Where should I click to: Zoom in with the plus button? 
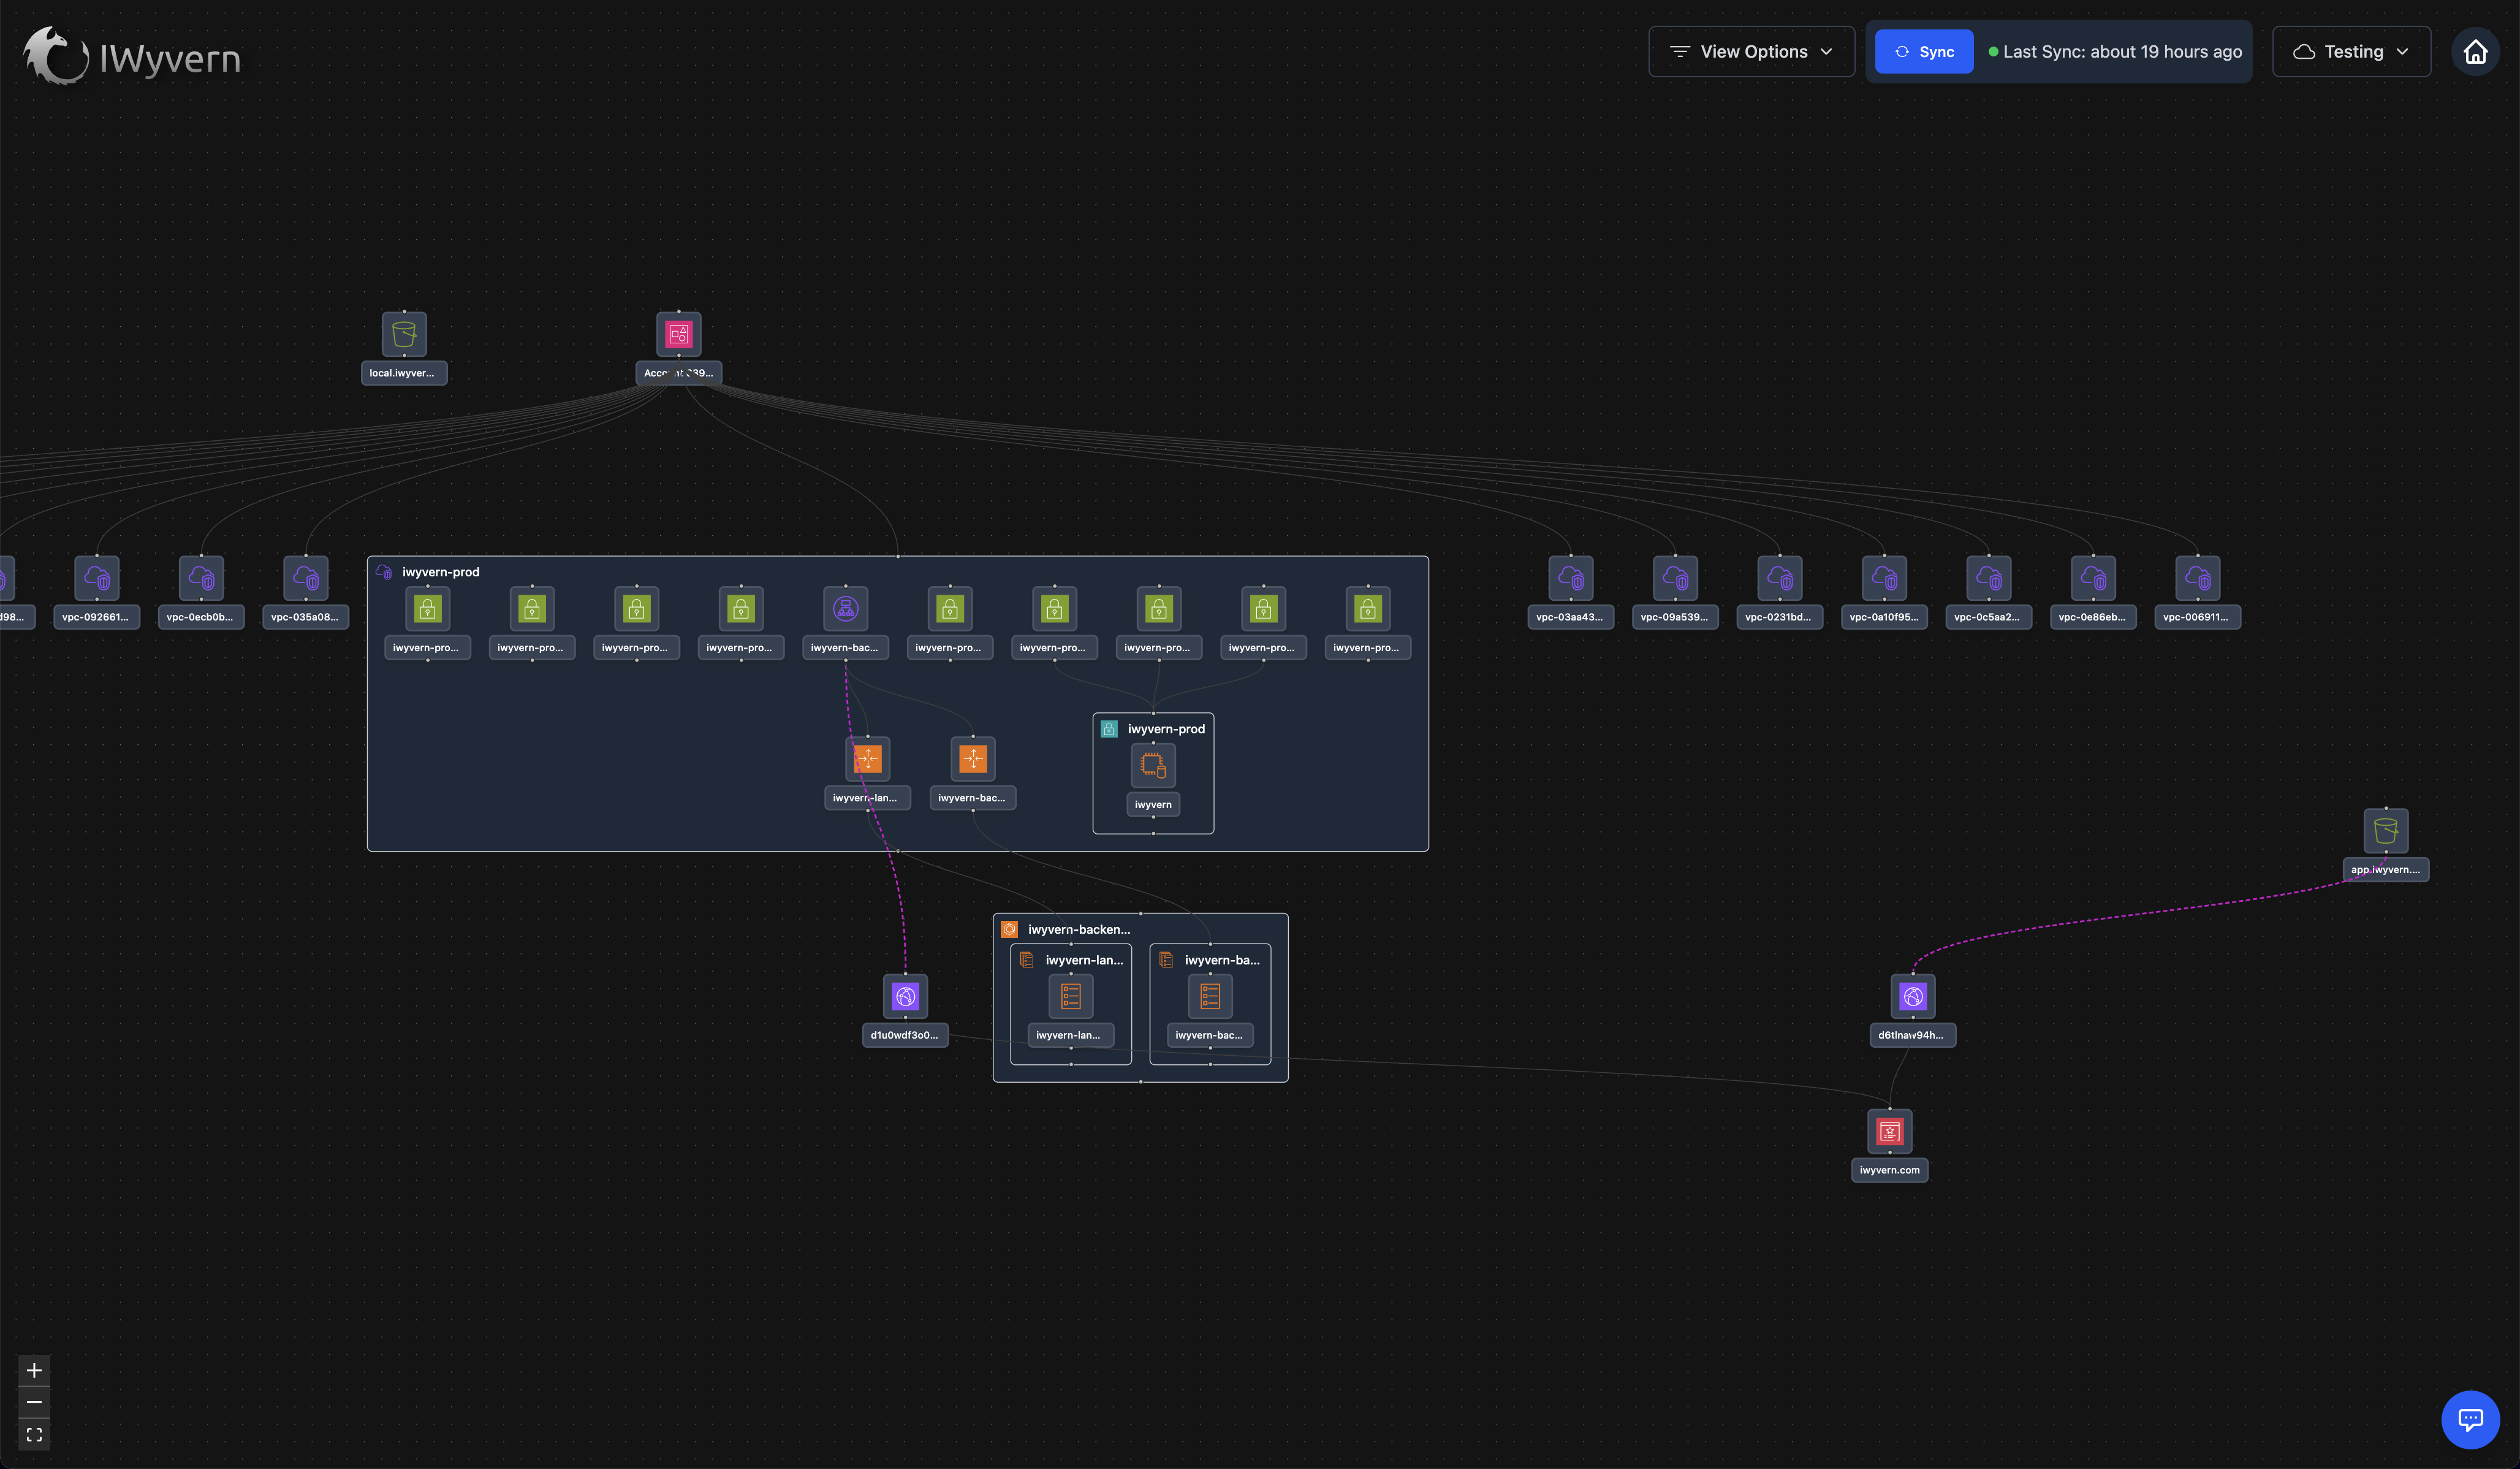[34, 1370]
